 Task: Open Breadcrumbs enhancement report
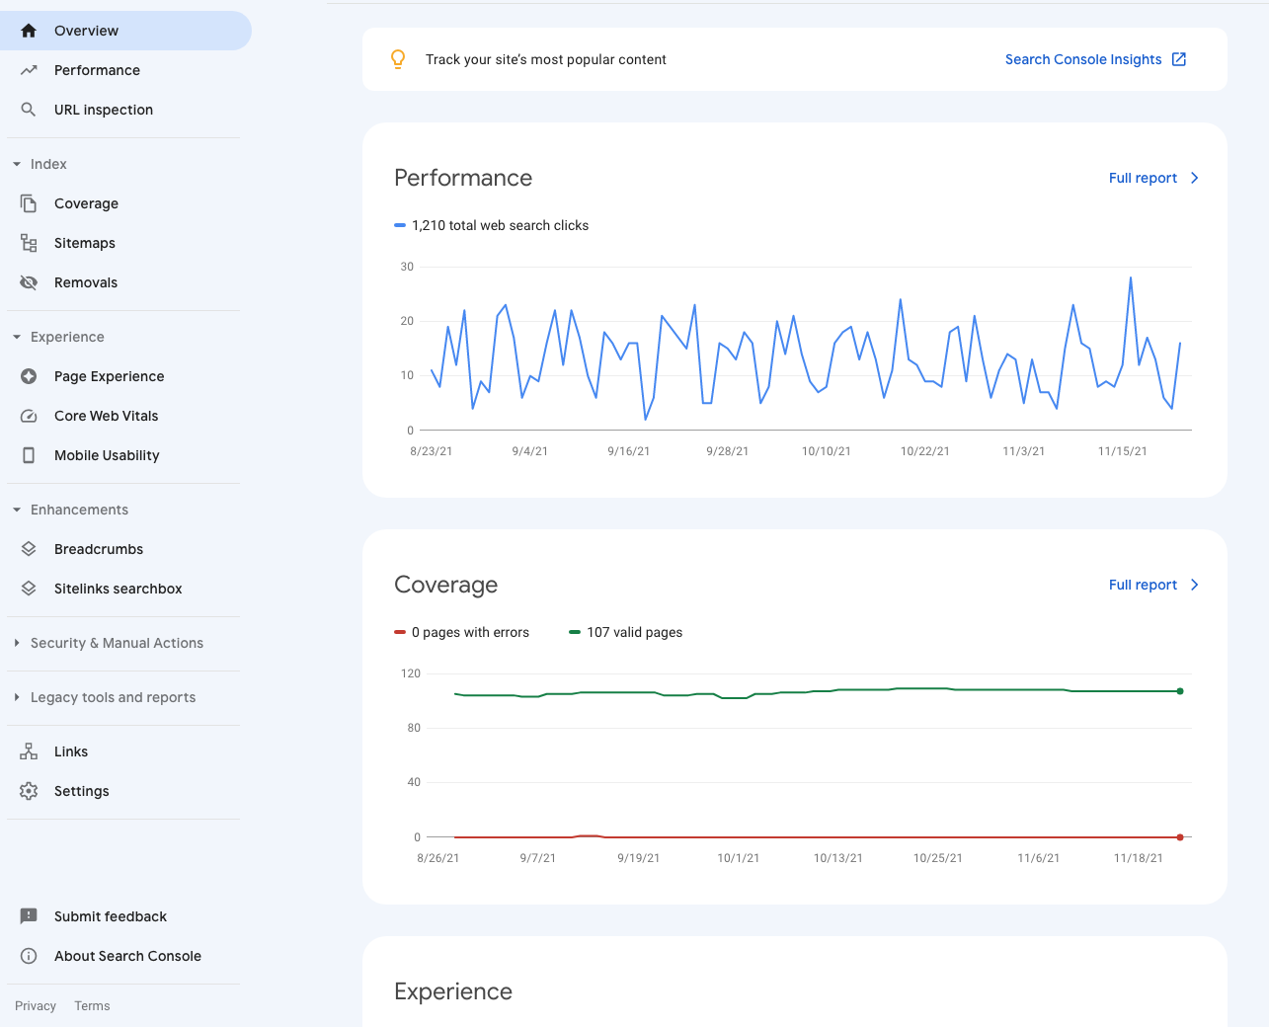pos(125,549)
